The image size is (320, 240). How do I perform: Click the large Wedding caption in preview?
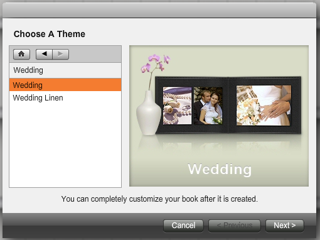[220, 169]
